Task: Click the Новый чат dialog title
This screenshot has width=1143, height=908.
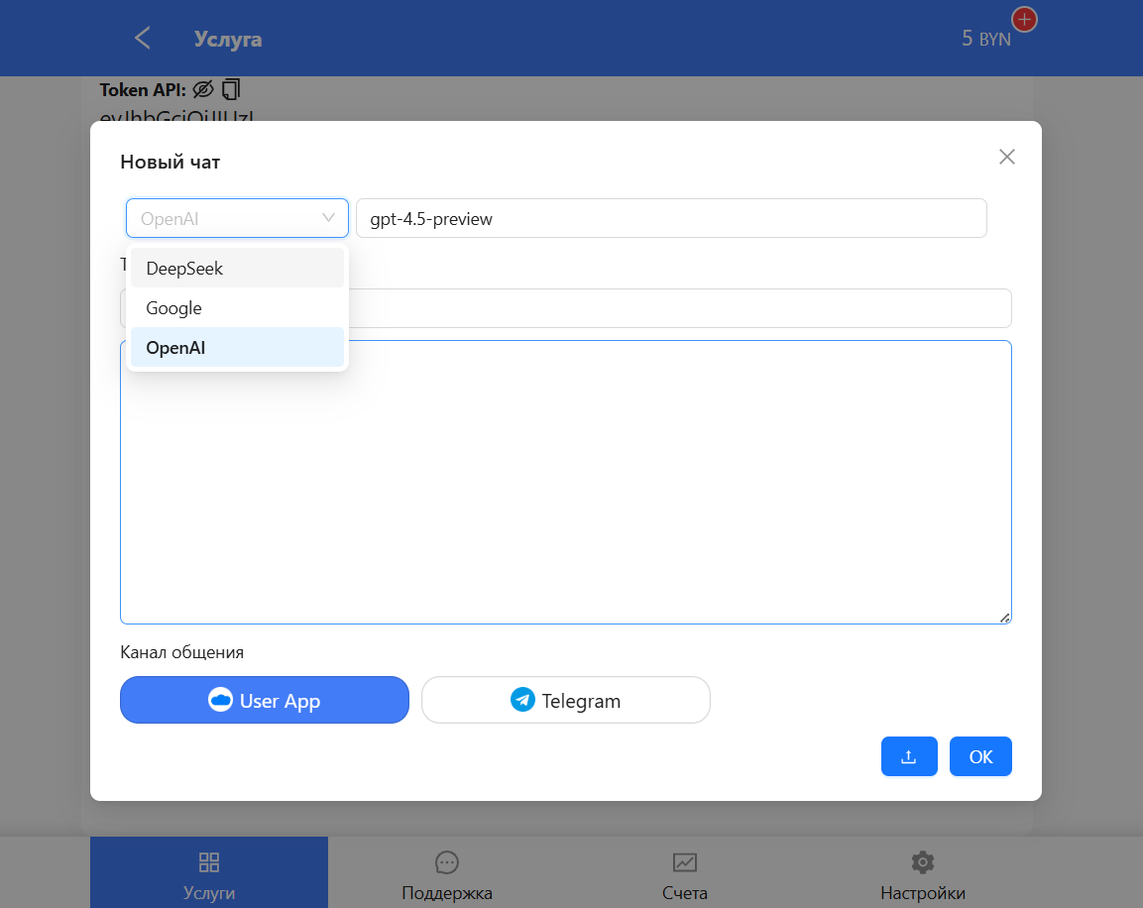Action: pos(170,162)
